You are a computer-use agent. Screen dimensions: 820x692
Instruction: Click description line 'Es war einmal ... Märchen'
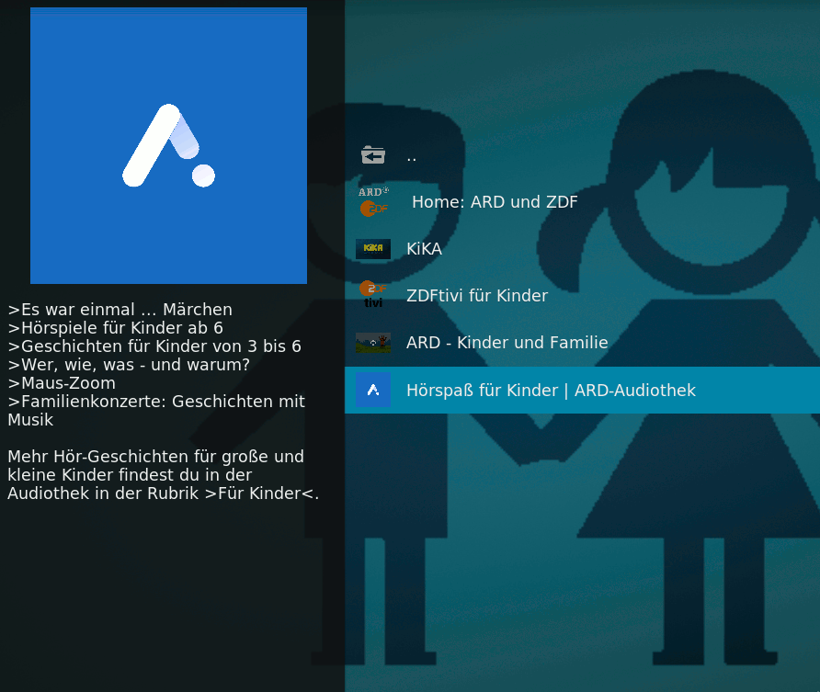pyautogui.click(x=120, y=310)
